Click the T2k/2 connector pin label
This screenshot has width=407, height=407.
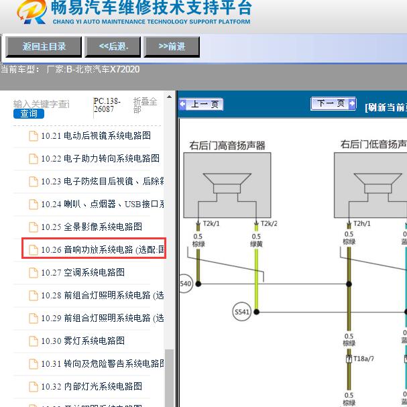(269, 223)
